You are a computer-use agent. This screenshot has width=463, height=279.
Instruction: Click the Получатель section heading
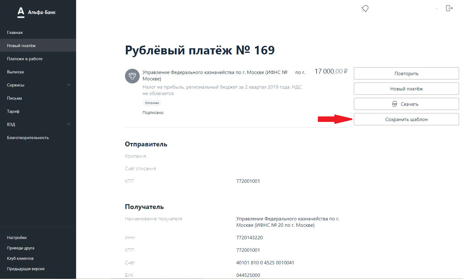(144, 207)
